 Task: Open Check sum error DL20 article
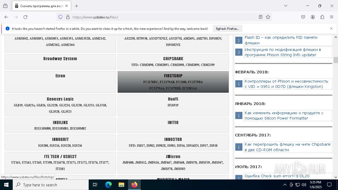pos(277,176)
